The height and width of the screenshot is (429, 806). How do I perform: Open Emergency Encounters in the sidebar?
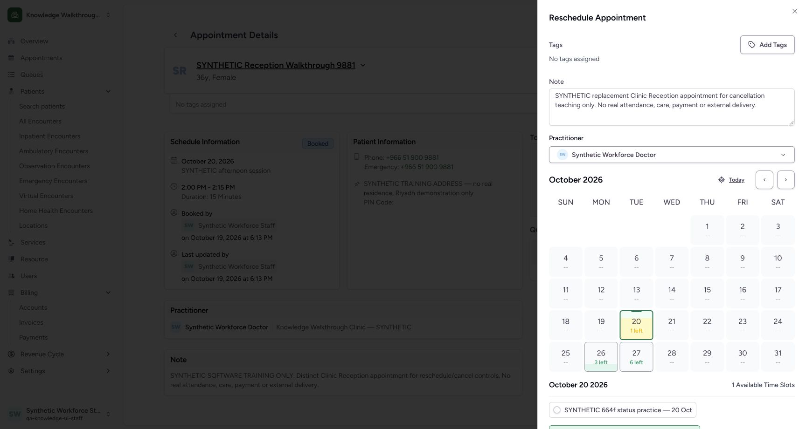click(53, 181)
